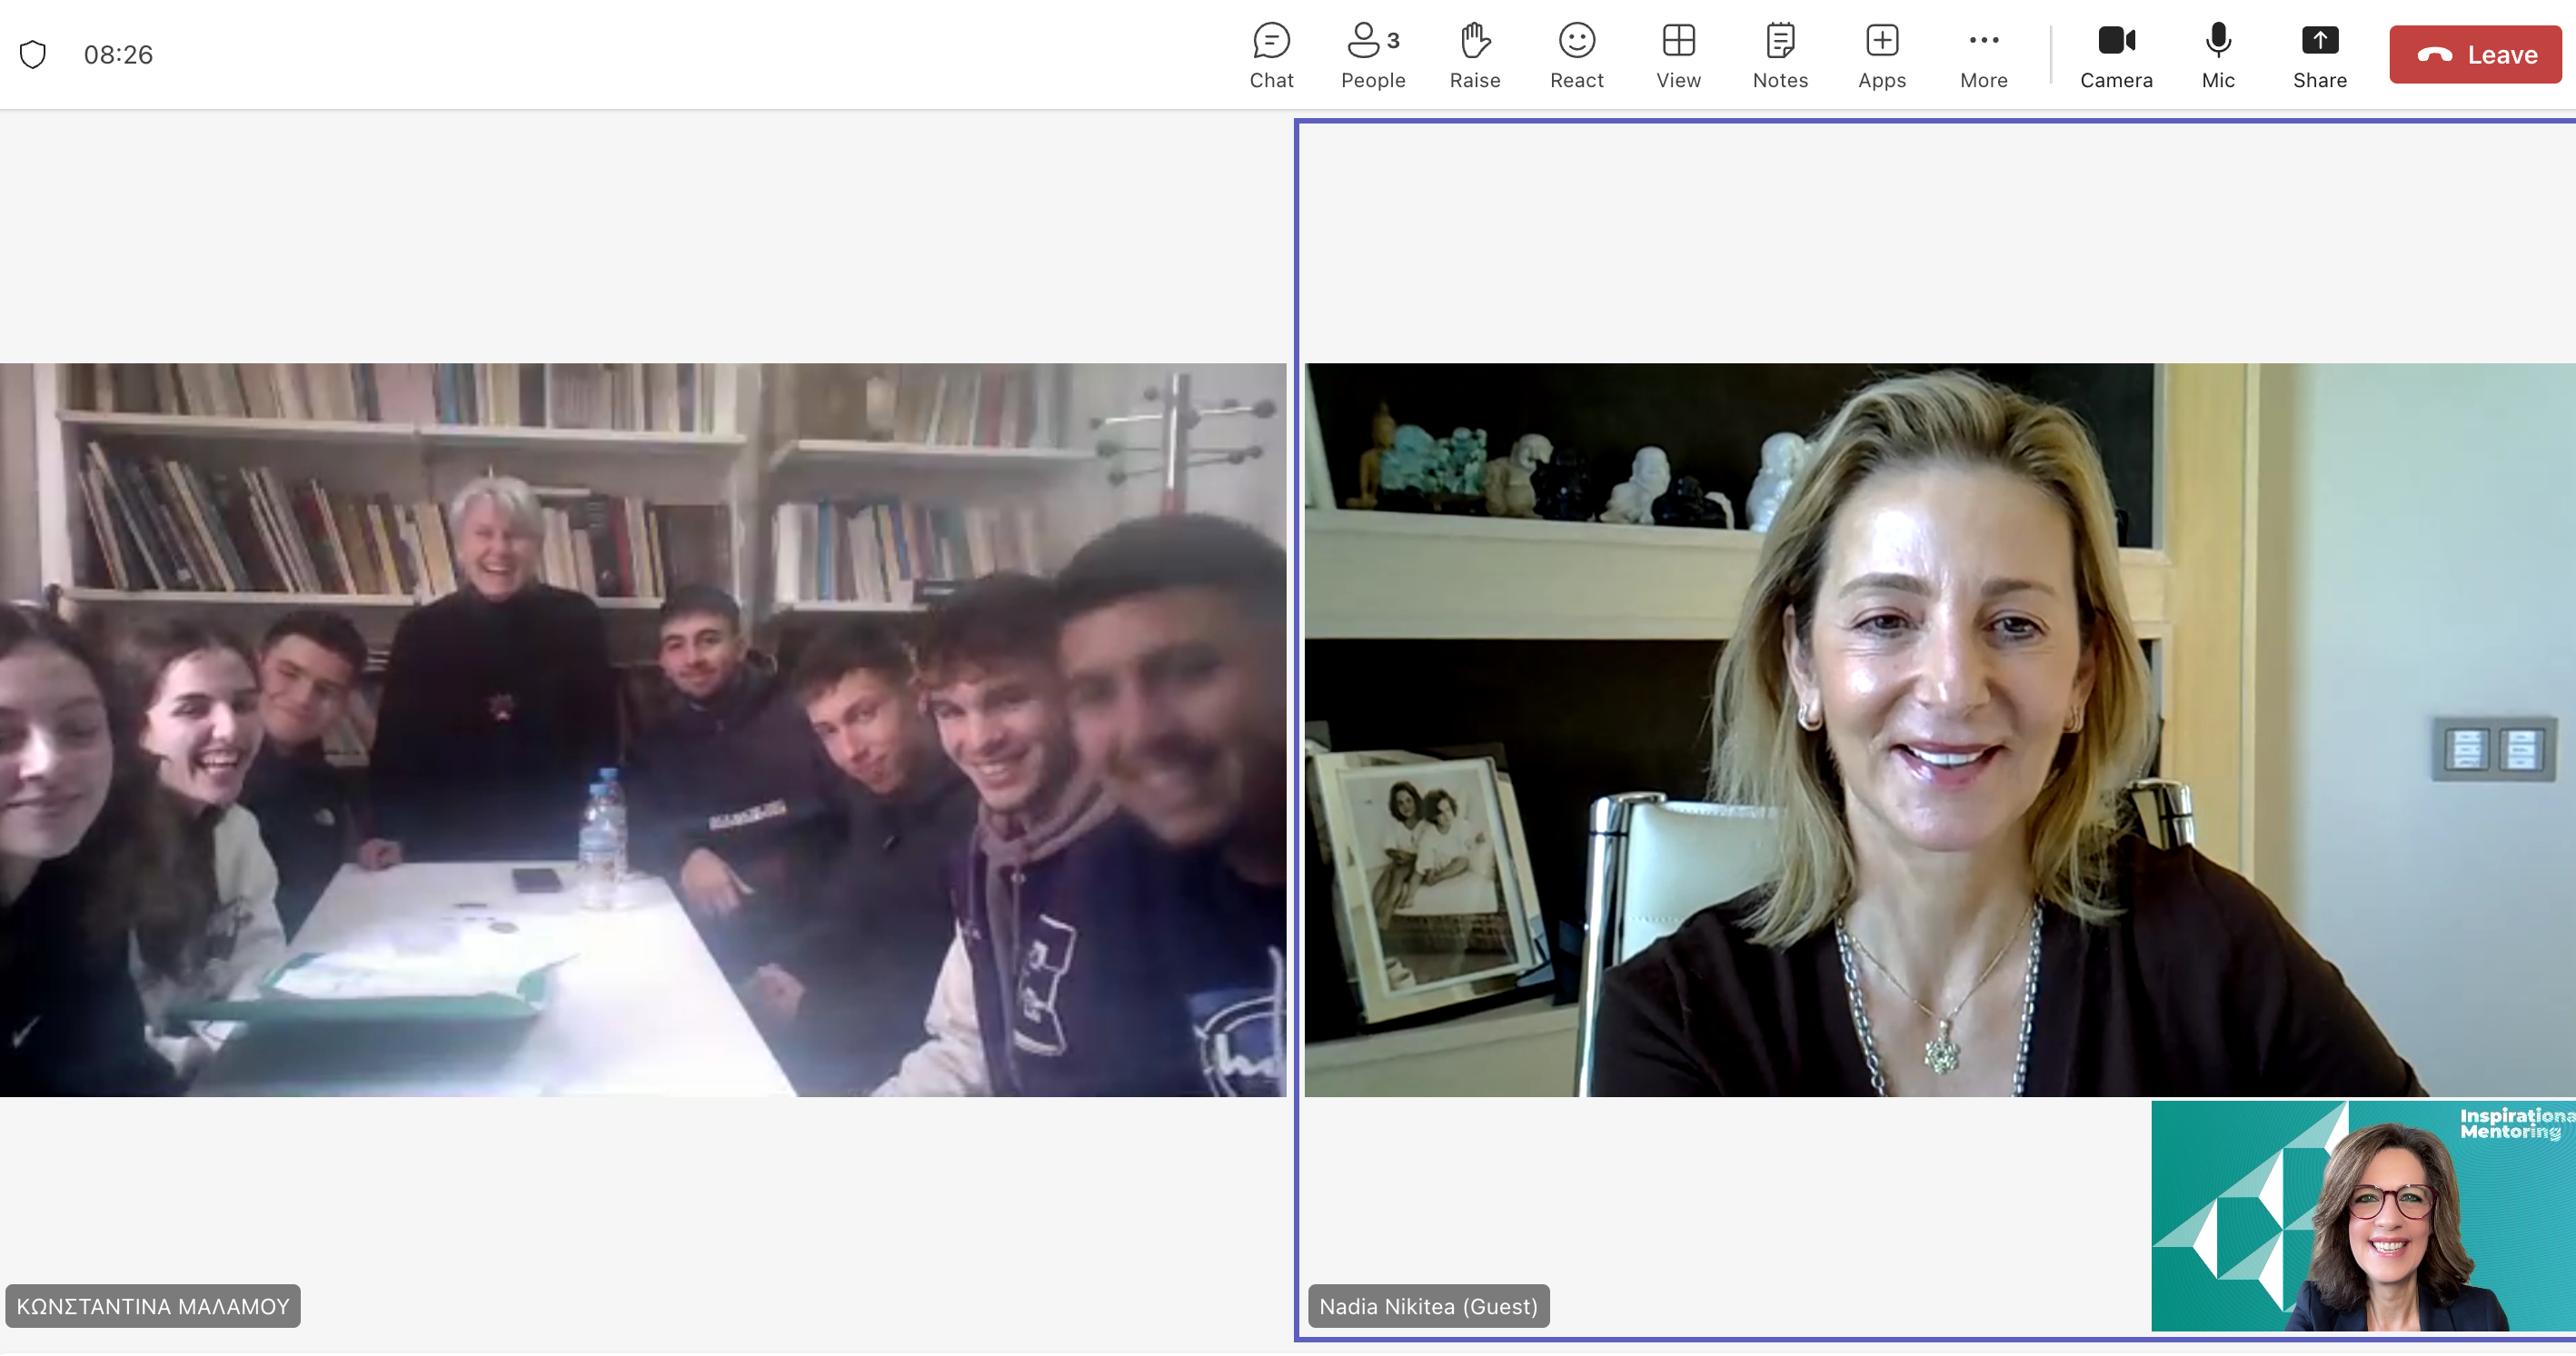Click the Nadia Nikitea (Guest) name label
The image size is (2576, 1356).
1428,1306
